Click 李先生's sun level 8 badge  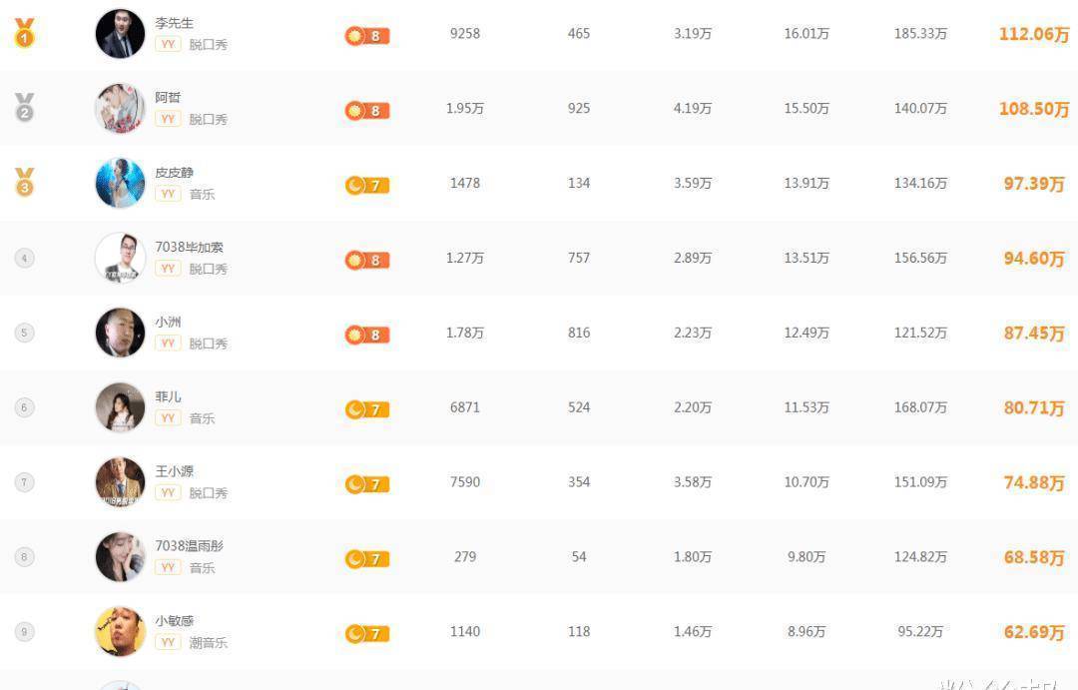pos(366,36)
